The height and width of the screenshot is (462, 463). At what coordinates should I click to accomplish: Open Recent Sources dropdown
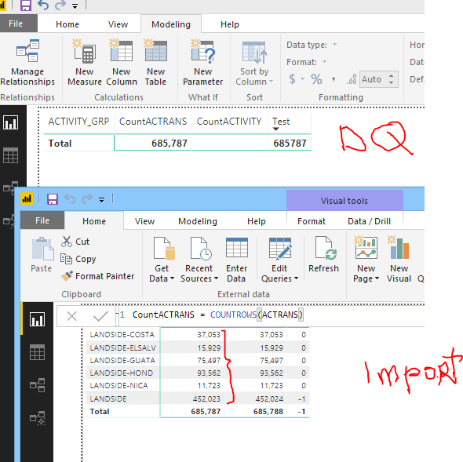[x=199, y=260]
